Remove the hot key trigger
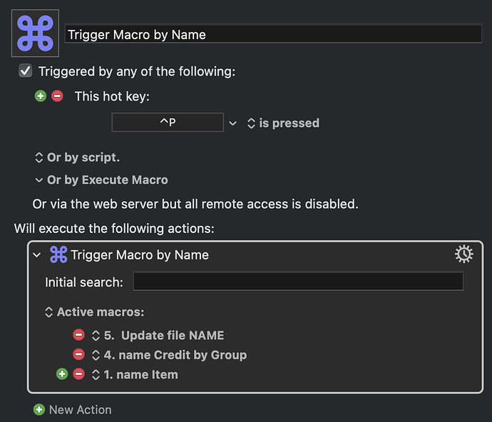Image resolution: width=492 pixels, height=422 pixels. 58,96
